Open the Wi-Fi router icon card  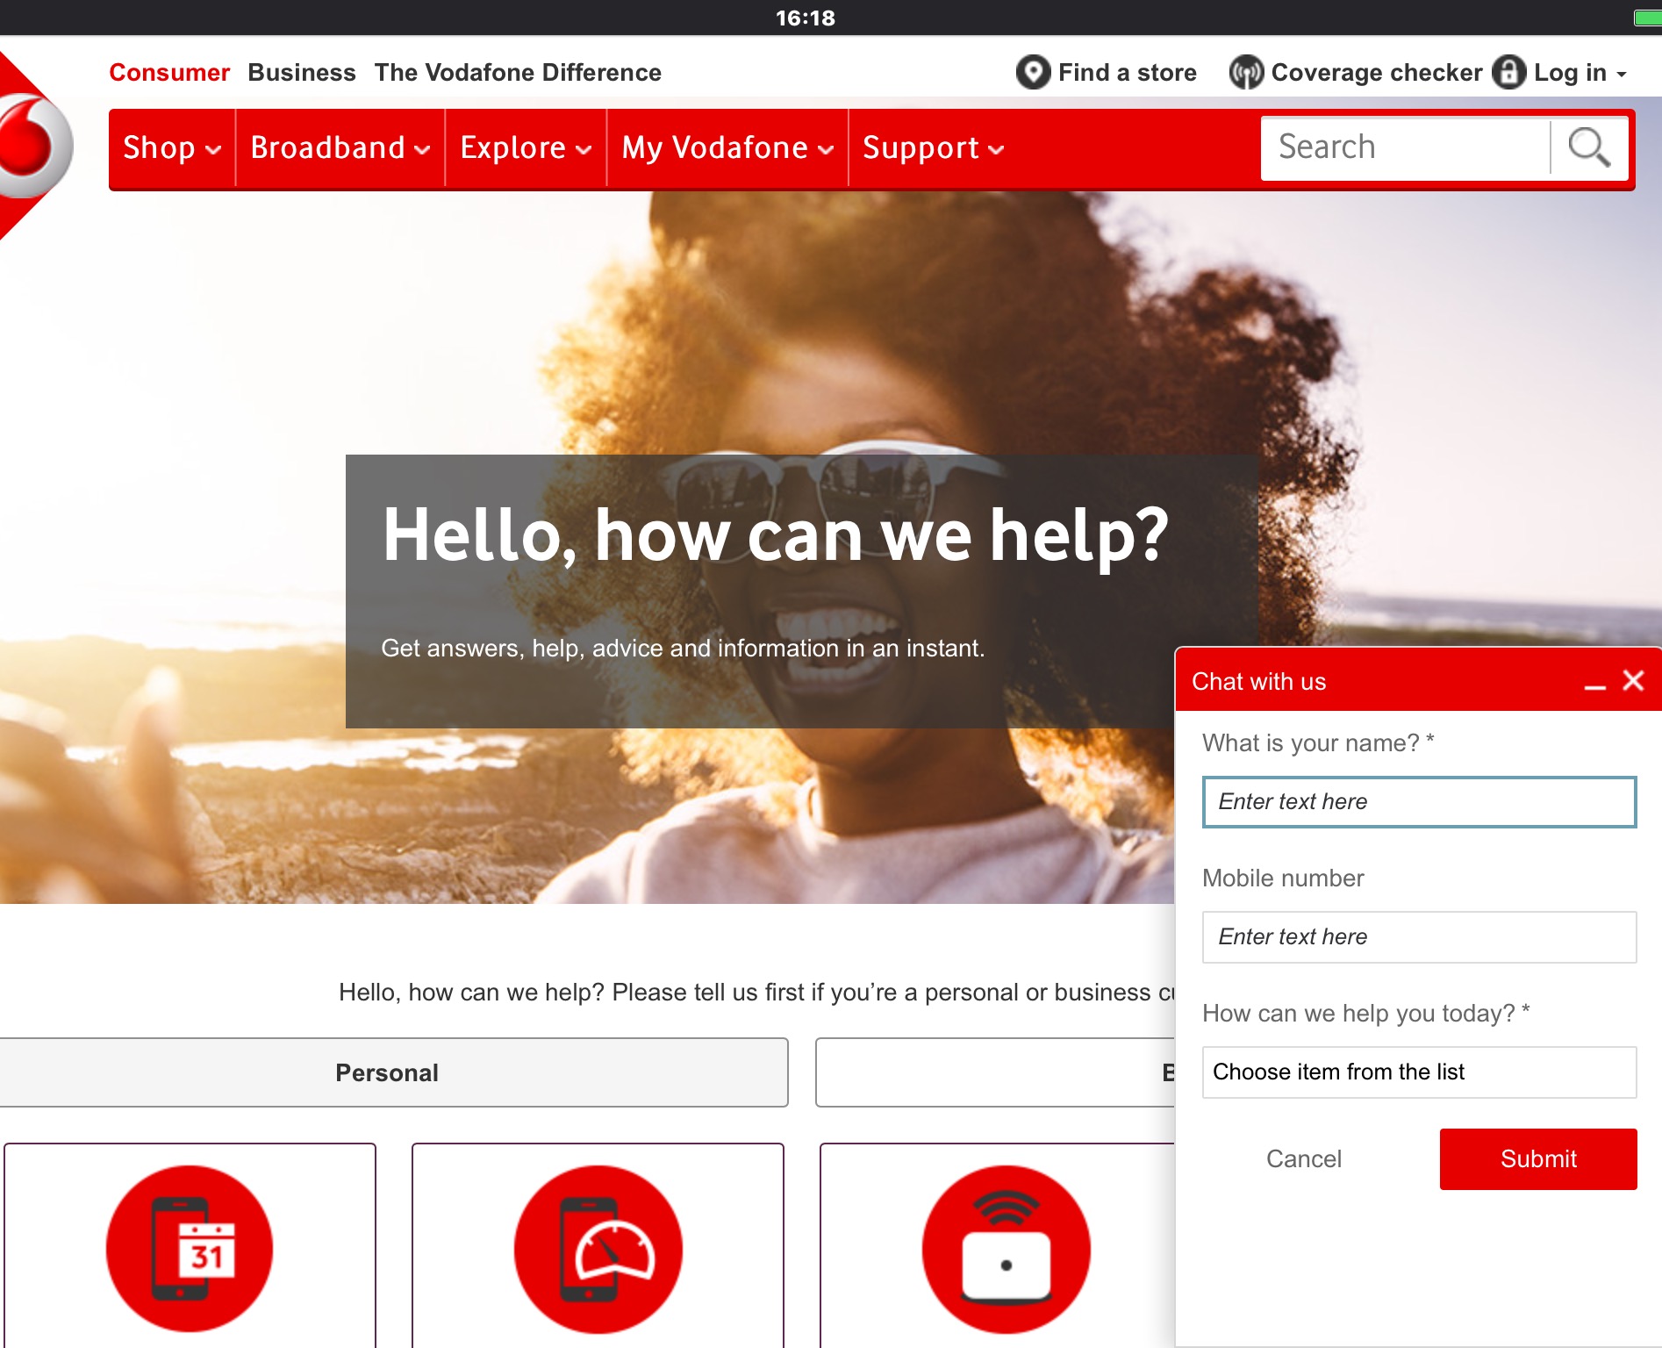click(x=998, y=1245)
